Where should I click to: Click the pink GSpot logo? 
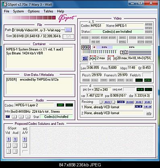click(x=67, y=18)
